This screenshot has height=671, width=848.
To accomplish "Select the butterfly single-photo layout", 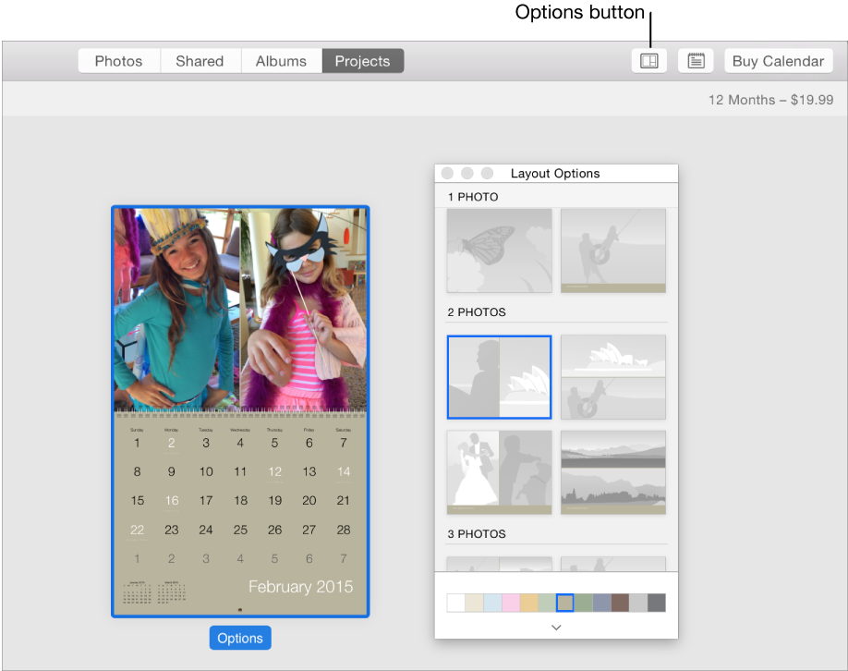I will [499, 250].
